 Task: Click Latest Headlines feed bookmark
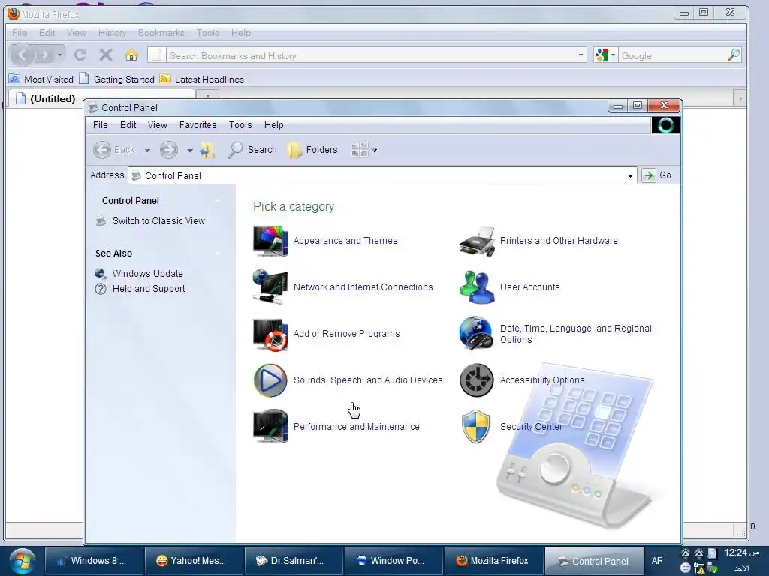201,79
